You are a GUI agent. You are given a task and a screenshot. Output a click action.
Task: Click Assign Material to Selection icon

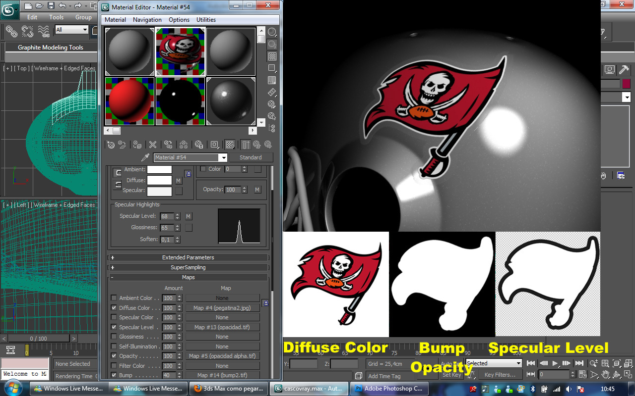tap(137, 145)
